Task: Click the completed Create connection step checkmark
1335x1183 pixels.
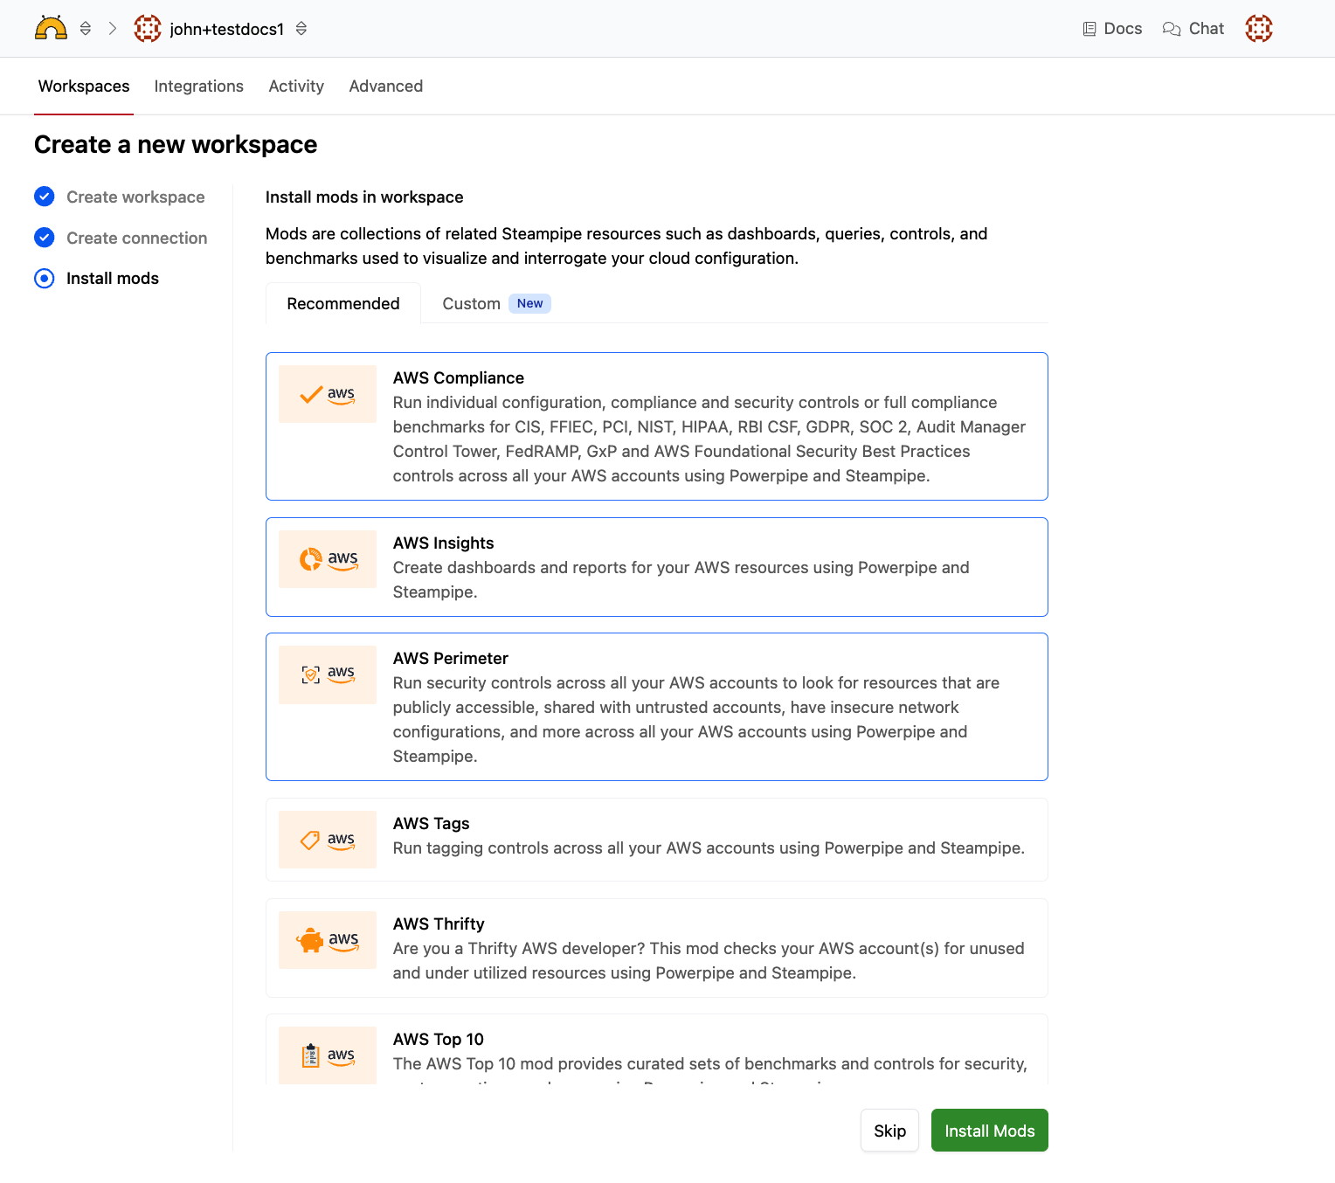Action: click(45, 238)
